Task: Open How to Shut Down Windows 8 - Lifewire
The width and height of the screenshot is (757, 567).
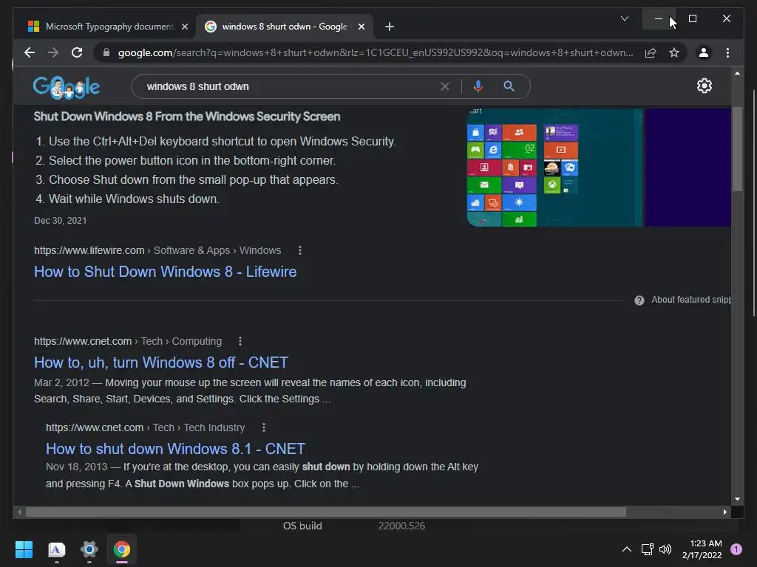Action: click(x=165, y=272)
